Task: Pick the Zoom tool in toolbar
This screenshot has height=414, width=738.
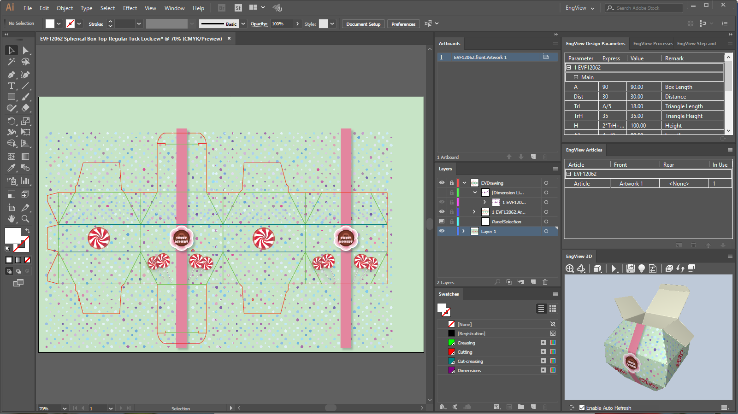Action: 25,219
